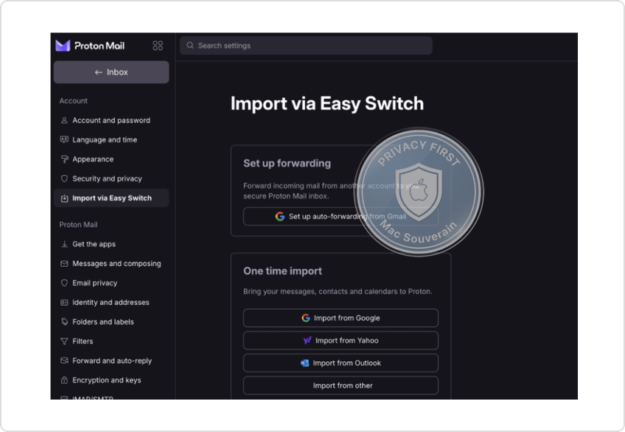Open Email privacy settings
Screen dimensions: 625x432
(x=111, y=283)
